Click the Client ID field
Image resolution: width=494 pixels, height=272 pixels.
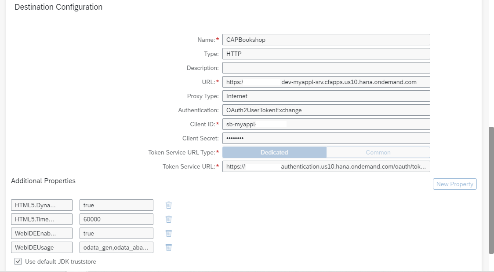click(x=326, y=124)
